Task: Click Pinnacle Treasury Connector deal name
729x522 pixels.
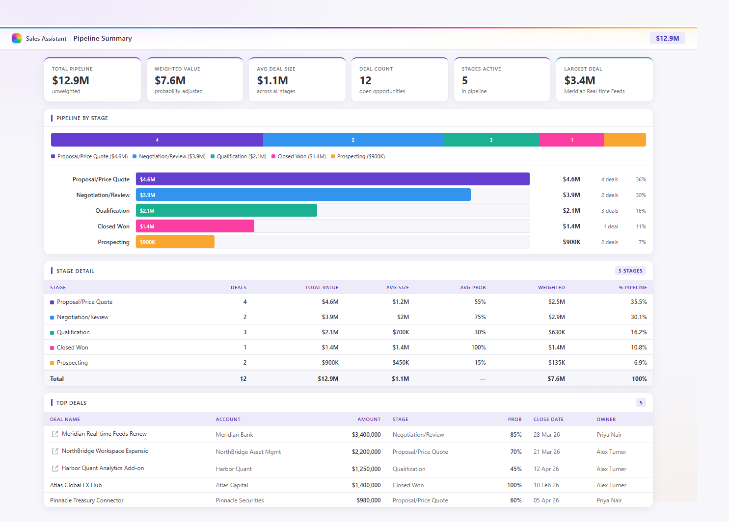Action: (87, 500)
